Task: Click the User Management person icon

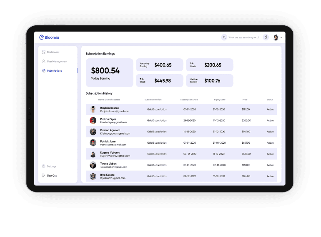Action: [x=43, y=61]
